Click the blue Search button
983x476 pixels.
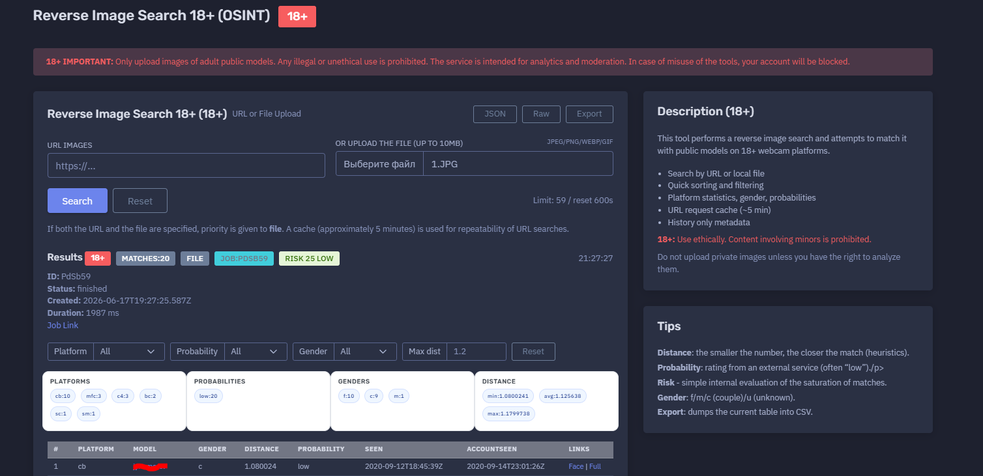coord(78,201)
